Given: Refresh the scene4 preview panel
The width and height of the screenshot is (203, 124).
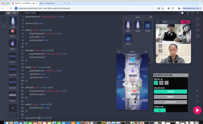Looking at the screenshot, I should pos(118,52).
